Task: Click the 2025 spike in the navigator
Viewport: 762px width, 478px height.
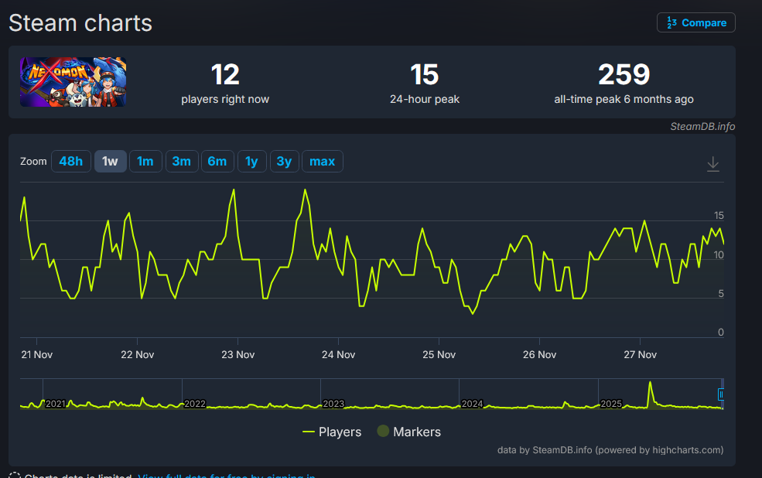Action: (651, 394)
